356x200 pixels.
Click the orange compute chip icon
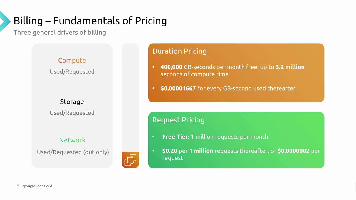[130, 160]
